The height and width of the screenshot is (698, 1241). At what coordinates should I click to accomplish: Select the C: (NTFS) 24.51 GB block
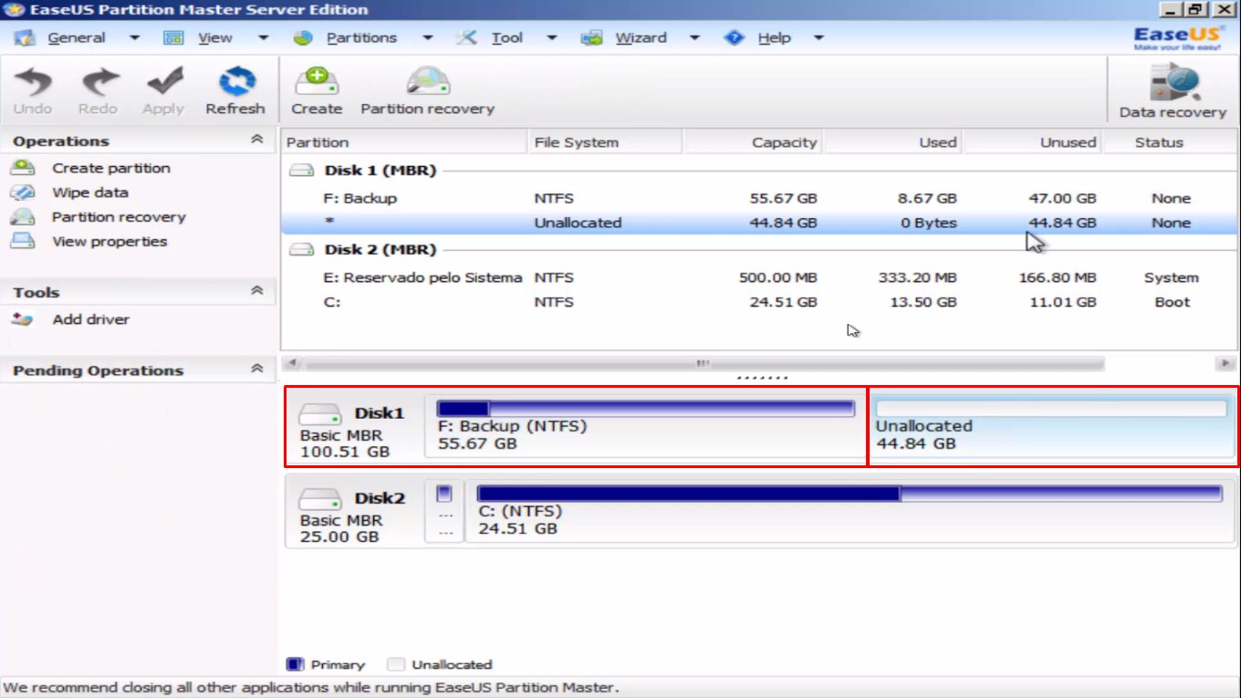[x=850, y=511]
